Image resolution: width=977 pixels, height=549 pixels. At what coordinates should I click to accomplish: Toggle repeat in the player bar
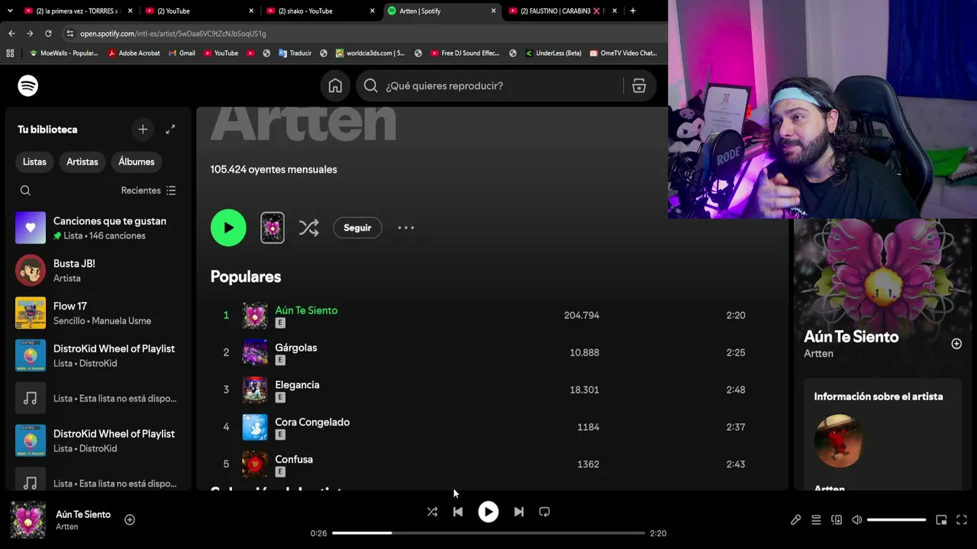click(x=544, y=512)
